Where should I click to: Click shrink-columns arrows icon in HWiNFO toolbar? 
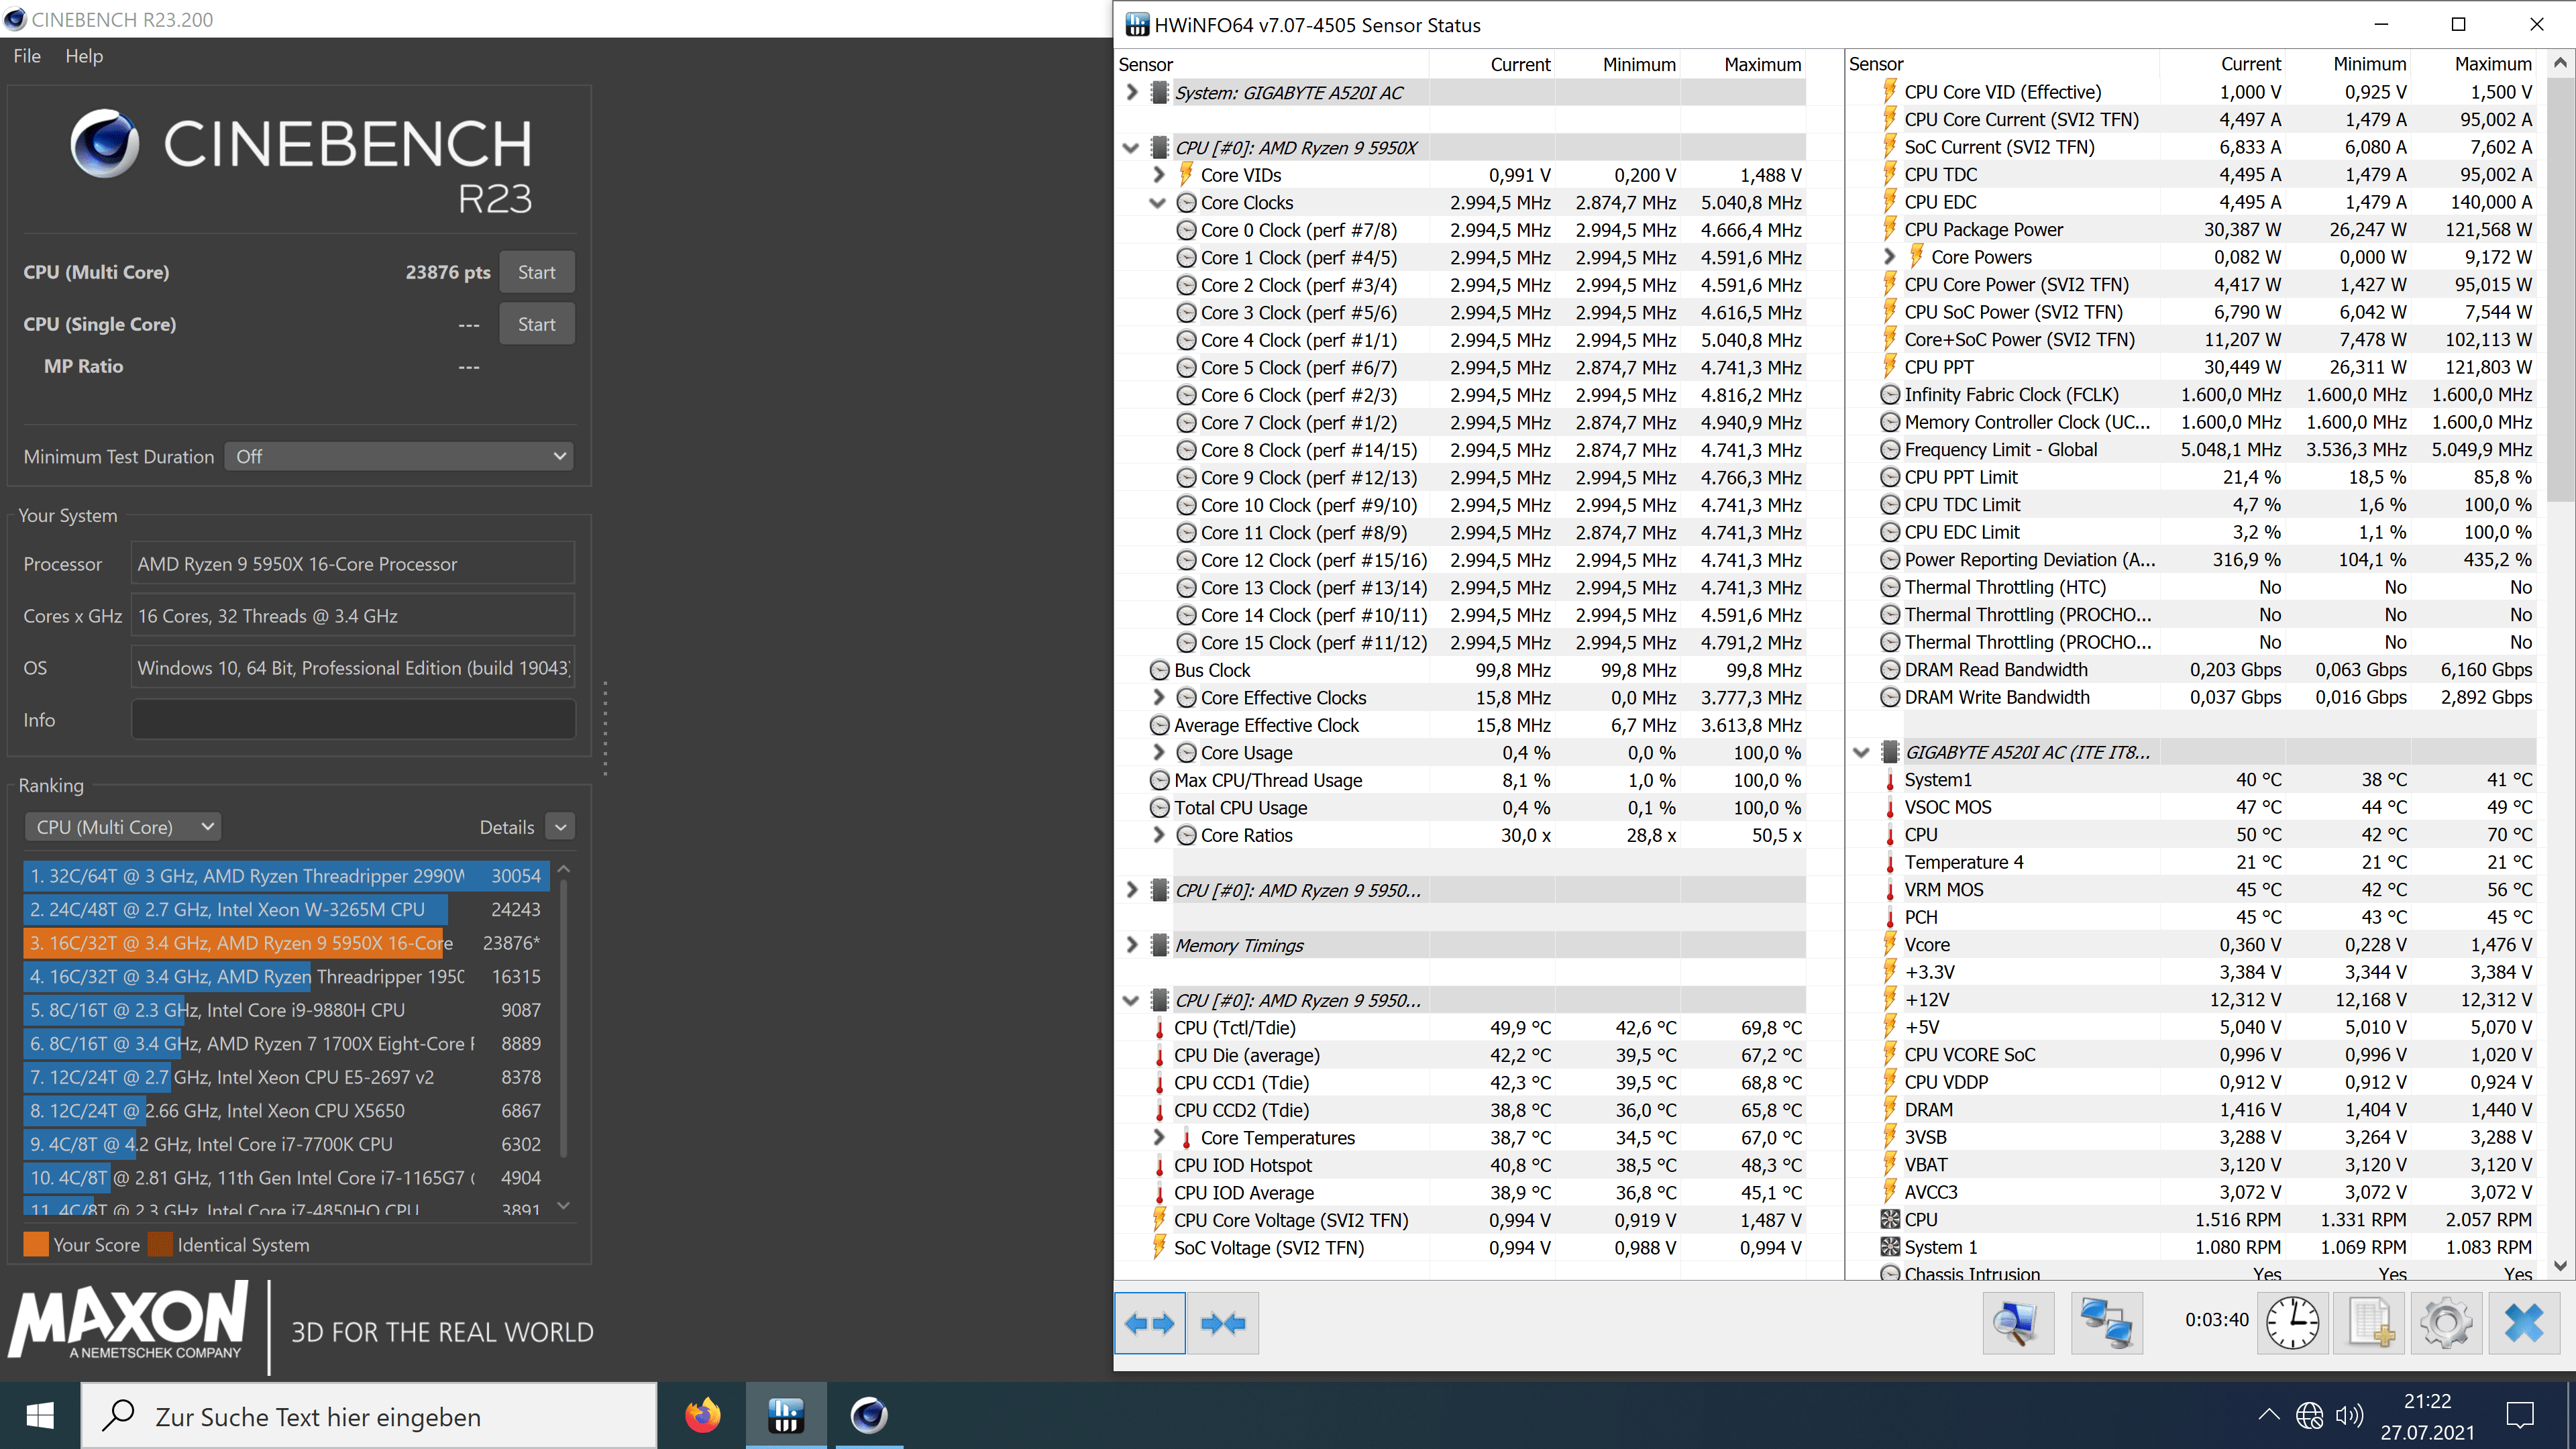pyautogui.click(x=1223, y=1323)
